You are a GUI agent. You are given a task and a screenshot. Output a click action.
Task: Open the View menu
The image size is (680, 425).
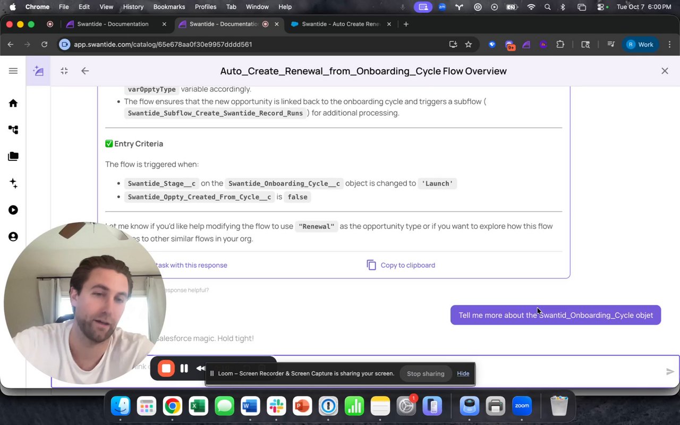pos(106,7)
